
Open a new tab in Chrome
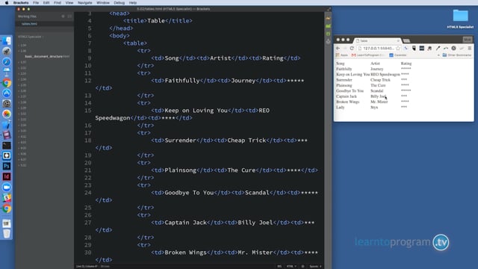(406, 40)
